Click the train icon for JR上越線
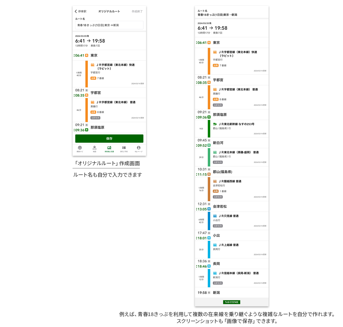Viewport: 343px width, 327px height. tap(215, 245)
